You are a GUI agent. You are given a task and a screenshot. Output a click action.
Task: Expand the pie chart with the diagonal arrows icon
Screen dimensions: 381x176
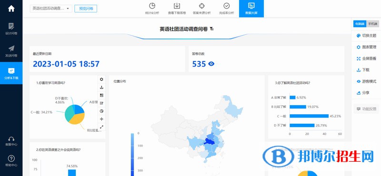click(101, 127)
